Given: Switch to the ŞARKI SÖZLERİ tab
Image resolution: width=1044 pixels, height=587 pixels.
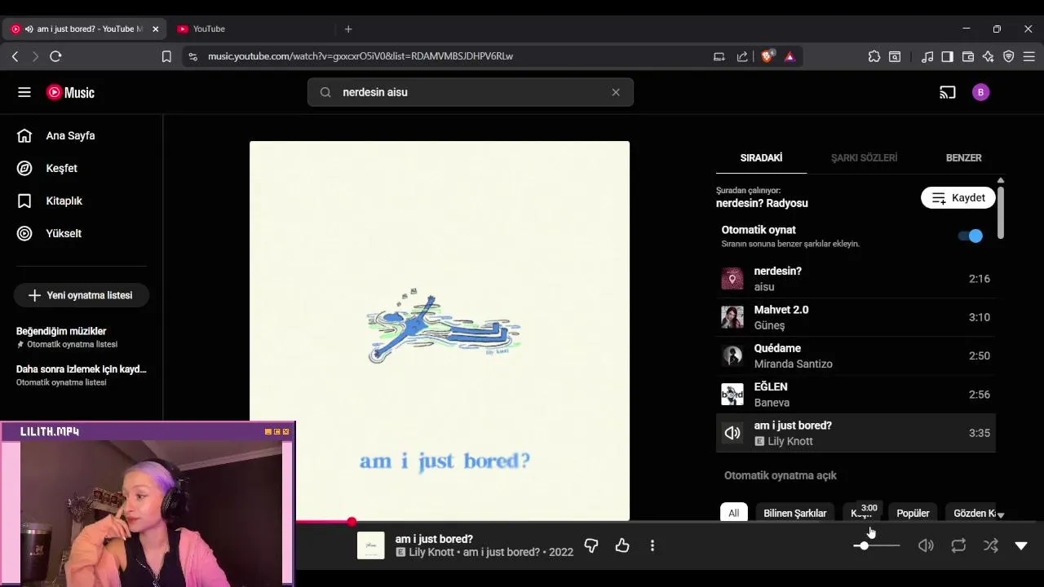Looking at the screenshot, I should click(x=864, y=157).
